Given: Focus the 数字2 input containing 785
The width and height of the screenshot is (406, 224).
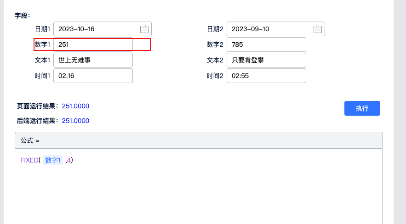Looking at the screenshot, I should pyautogui.click(x=266, y=45).
